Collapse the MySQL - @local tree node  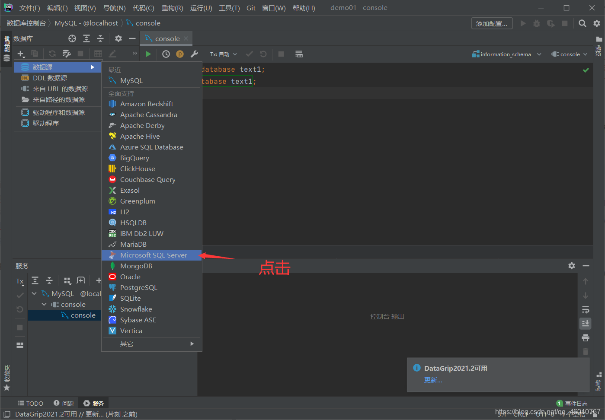(34, 293)
